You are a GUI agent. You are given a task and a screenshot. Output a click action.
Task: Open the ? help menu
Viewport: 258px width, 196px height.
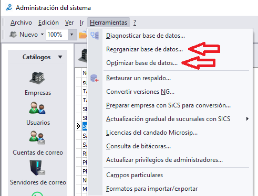135,23
